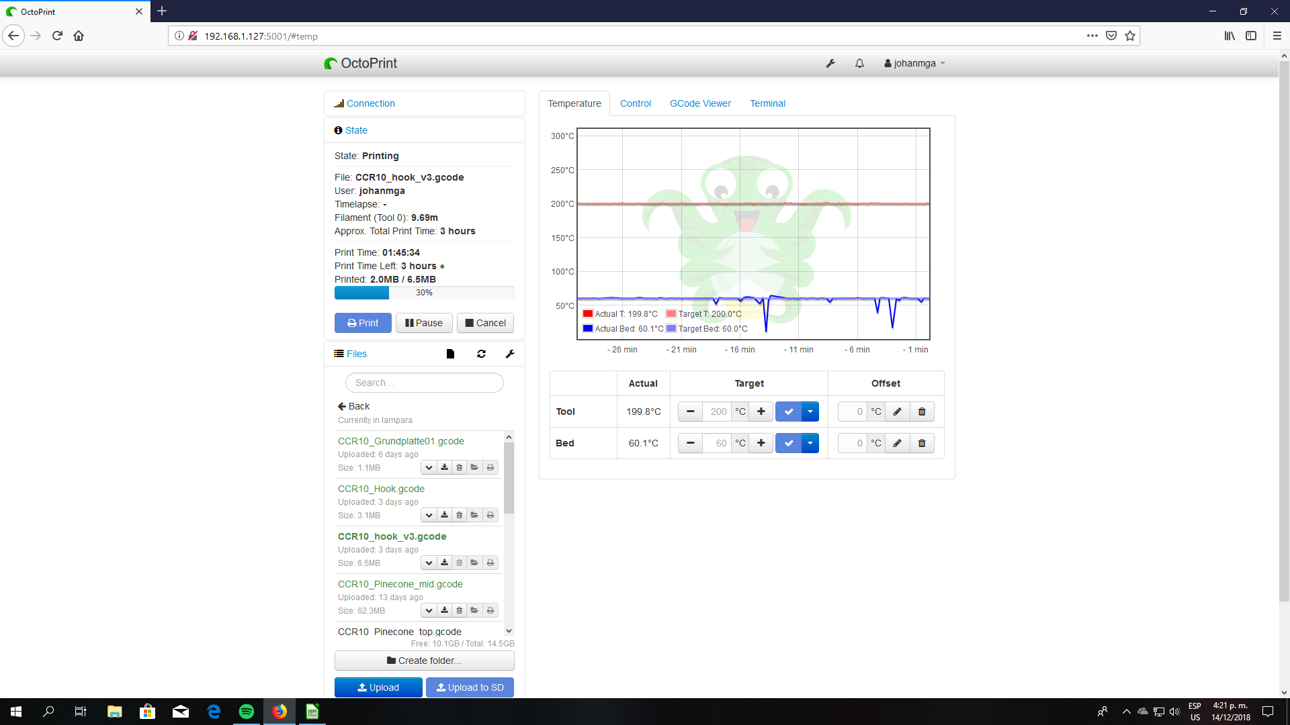Image resolution: width=1290 pixels, height=725 pixels.
Task: Download CCR10_Grundplatte01.gcode file
Action: coord(444,467)
